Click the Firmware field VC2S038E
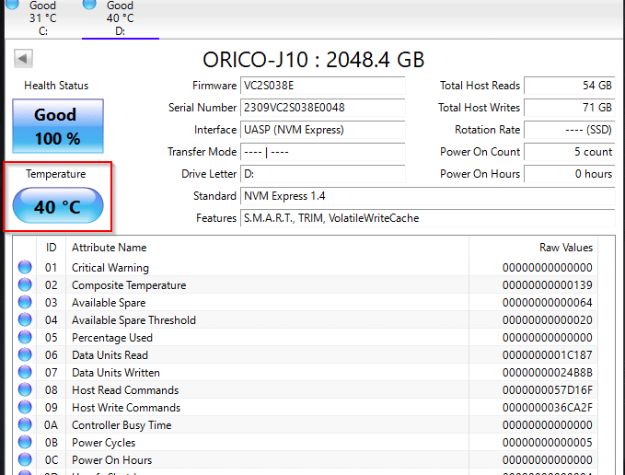The width and height of the screenshot is (625, 475). 322,86
